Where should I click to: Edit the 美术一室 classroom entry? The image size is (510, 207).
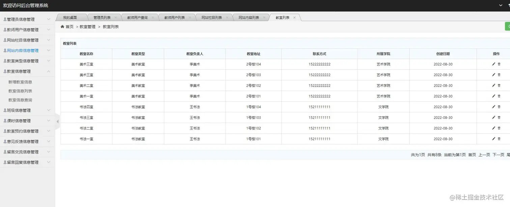[493, 96]
